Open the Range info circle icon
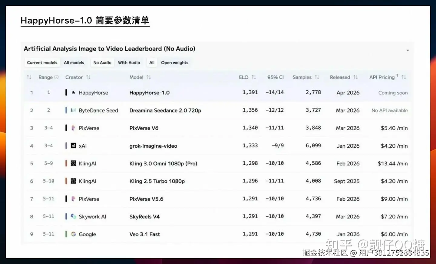The image size is (436, 264). 56,77
